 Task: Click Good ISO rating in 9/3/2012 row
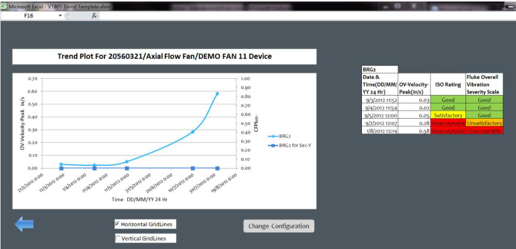click(x=448, y=100)
